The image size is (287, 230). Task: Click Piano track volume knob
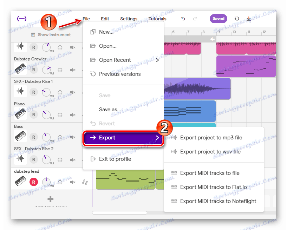46,115
